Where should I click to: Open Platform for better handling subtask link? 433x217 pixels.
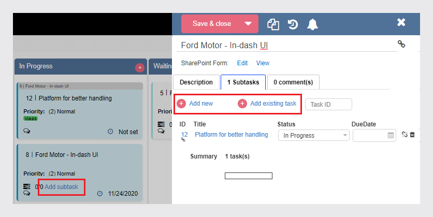tap(232, 135)
